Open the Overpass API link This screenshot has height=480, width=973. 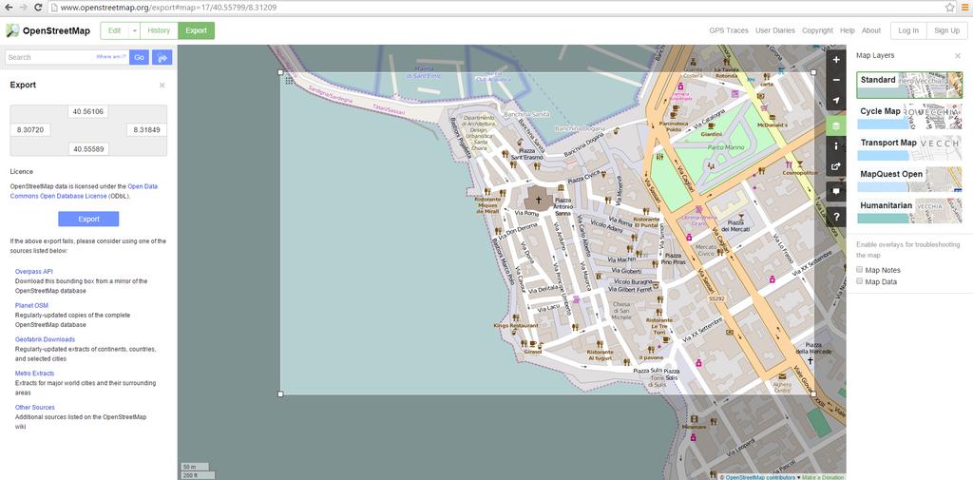point(34,271)
